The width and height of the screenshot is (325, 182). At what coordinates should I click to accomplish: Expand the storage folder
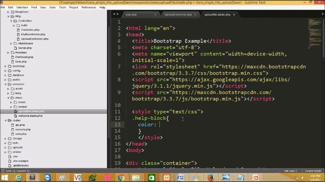(6, 139)
